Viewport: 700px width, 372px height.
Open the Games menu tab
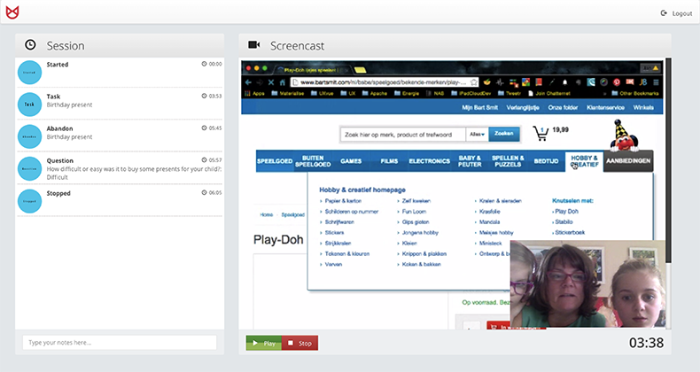point(351,161)
